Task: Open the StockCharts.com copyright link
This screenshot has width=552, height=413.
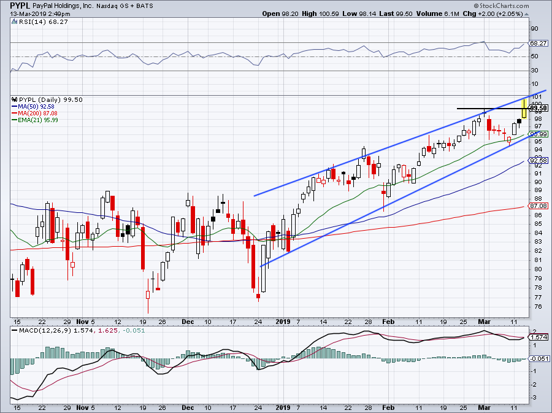Action: point(501,6)
